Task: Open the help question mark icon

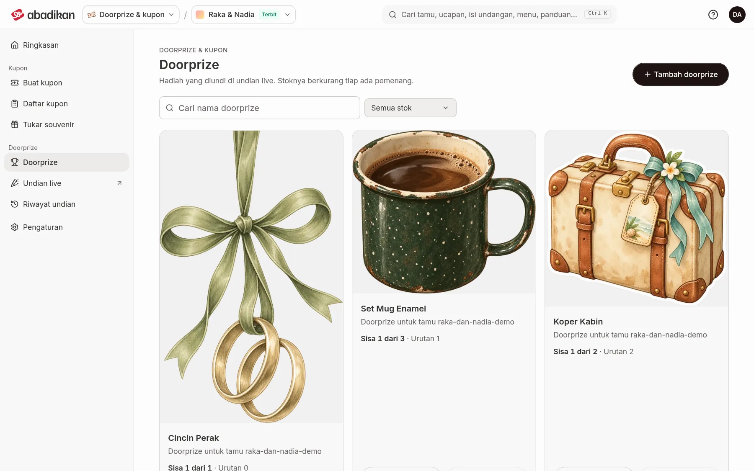Action: tap(713, 15)
